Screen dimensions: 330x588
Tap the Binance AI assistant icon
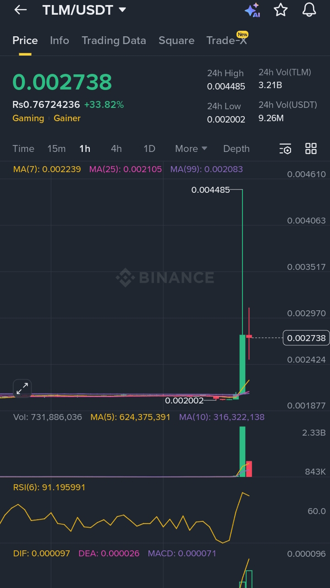click(253, 10)
